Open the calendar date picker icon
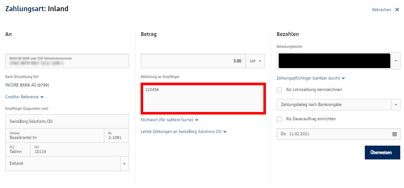Image resolution: width=404 pixels, height=188 pixels. (x=394, y=134)
